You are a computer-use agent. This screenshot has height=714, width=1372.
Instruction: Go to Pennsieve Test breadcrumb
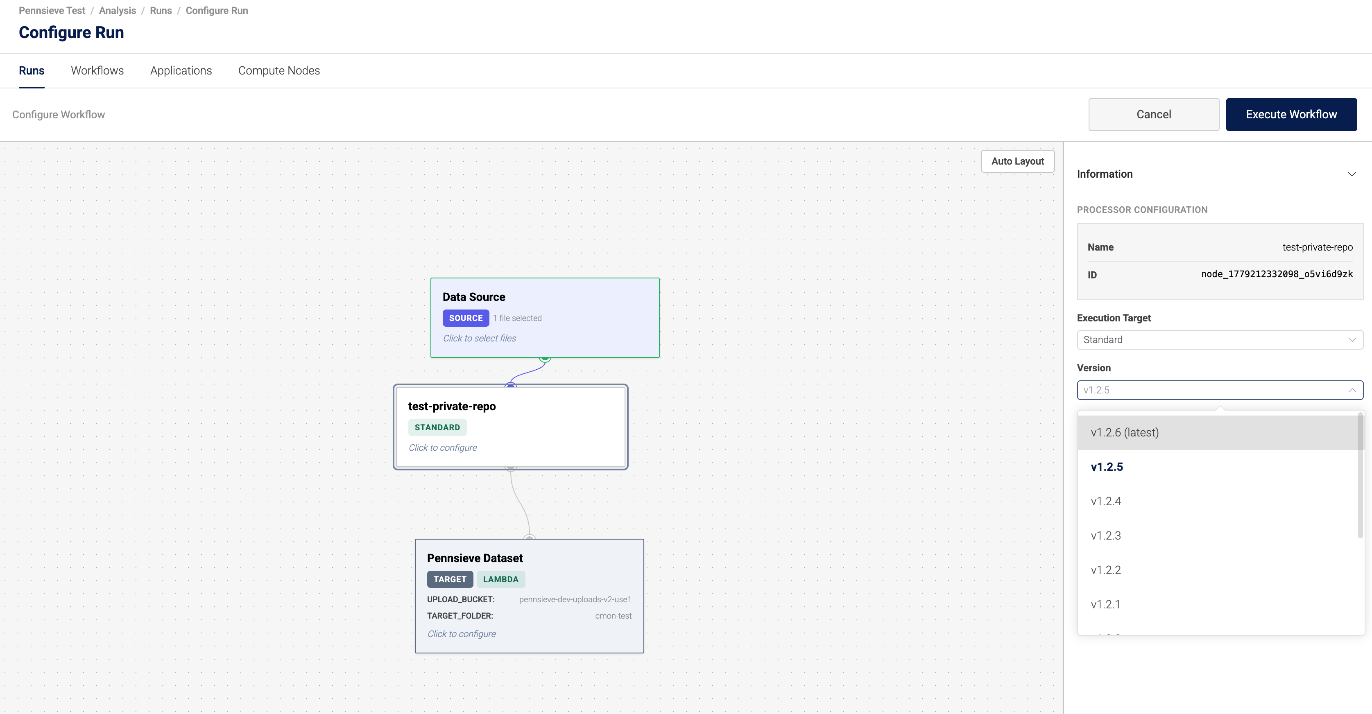tap(52, 11)
